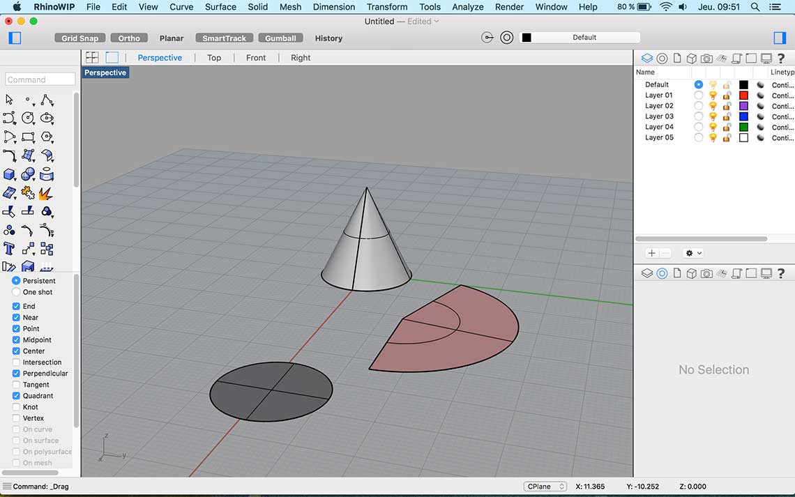Viewport: 795px width, 497px height.
Task: Select the Ellipse tool
Action: [x=47, y=118]
